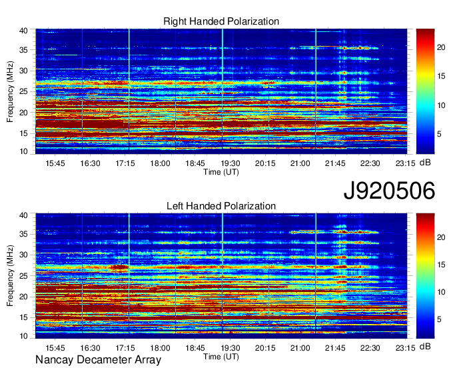The image size is (453, 368).
Task: Select the 20 MHz tick of Left Handed plot
Action: tap(23, 297)
